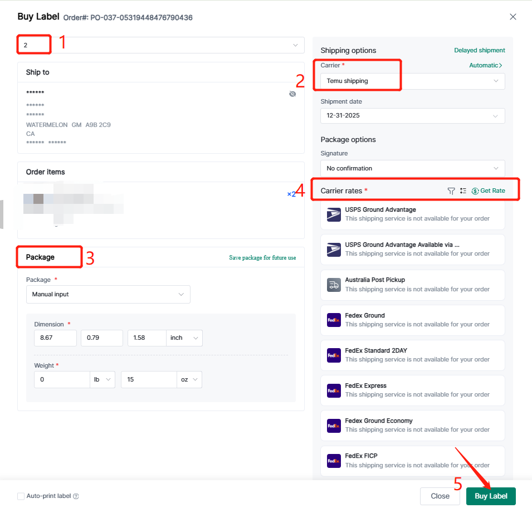Click the FedEx Express logo icon
Screen dimensions: 532x508
click(334, 390)
